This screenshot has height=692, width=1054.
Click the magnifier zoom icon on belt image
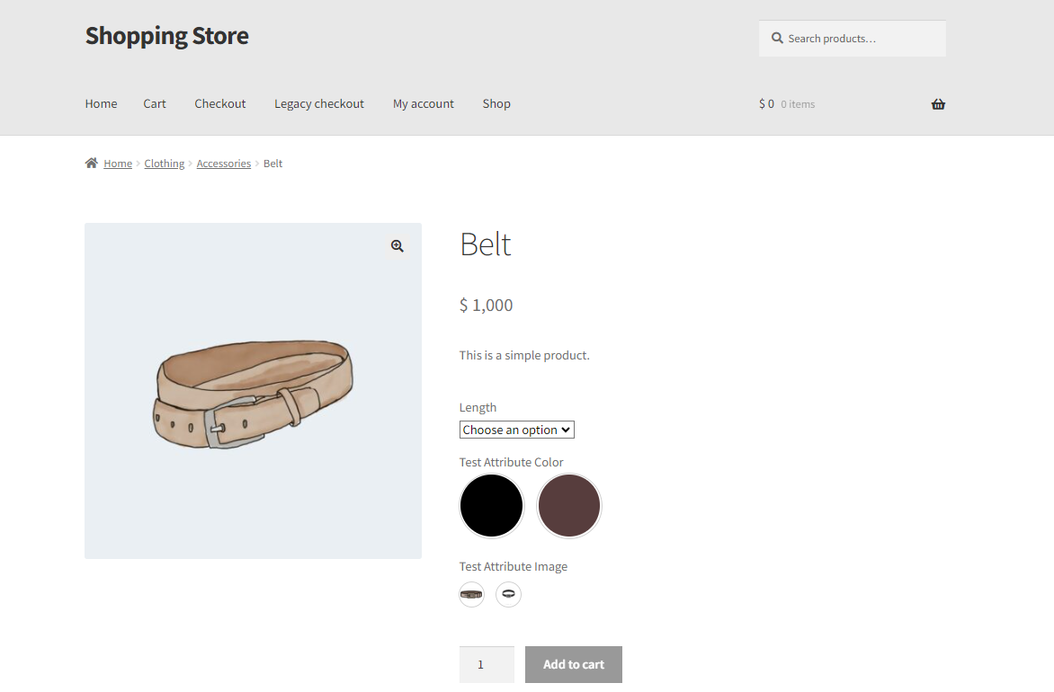point(397,246)
